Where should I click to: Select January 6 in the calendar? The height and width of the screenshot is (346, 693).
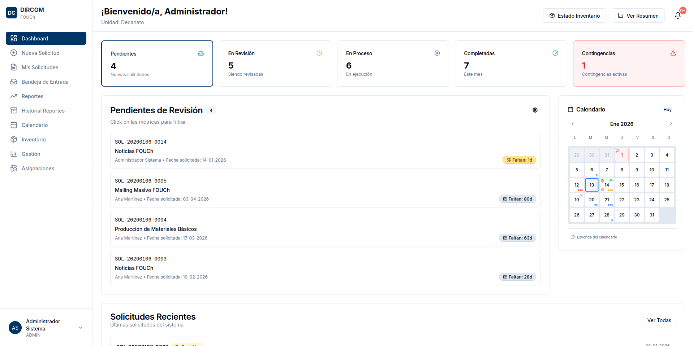pyautogui.click(x=592, y=170)
